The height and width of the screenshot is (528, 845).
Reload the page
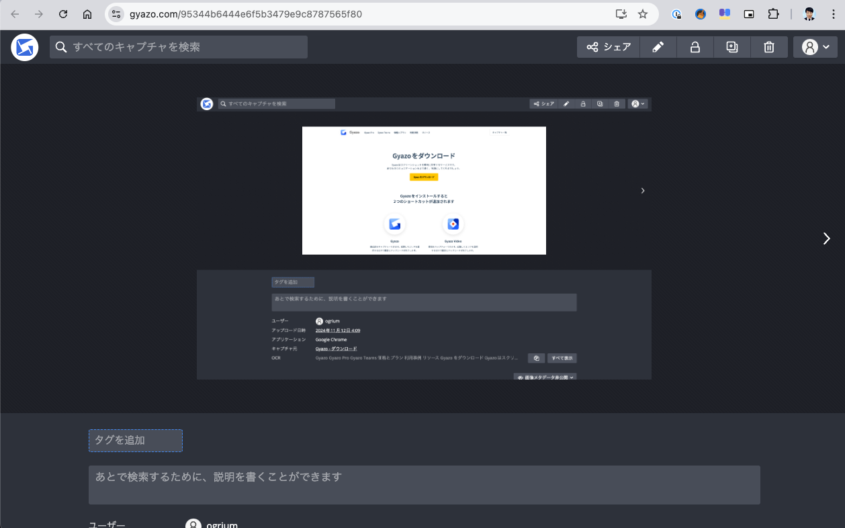(63, 14)
